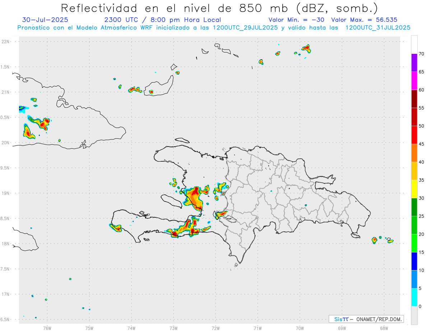Click the '72W' longitude label
Viewport: 431px width, 333px height.
pos(215,328)
